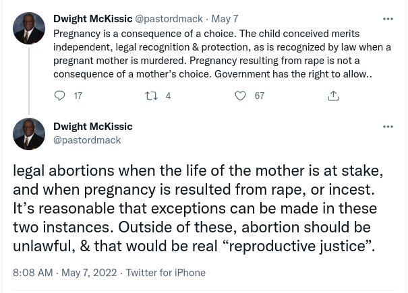Retweet the first Dwight McKissic tweet
This screenshot has height=293, width=408.
pyautogui.click(x=151, y=96)
